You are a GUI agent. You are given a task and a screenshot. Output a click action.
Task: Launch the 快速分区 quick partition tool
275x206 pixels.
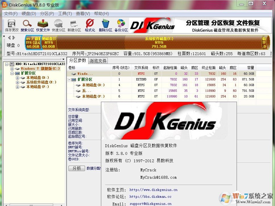[58, 25]
